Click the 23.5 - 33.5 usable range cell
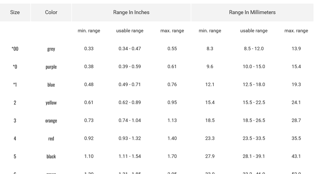 tap(254, 138)
